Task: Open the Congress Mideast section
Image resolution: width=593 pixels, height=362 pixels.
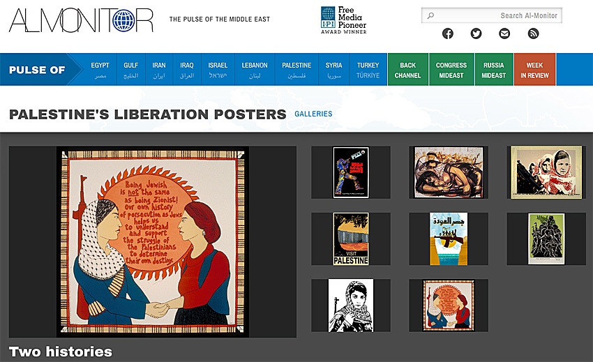Action: coord(451,70)
